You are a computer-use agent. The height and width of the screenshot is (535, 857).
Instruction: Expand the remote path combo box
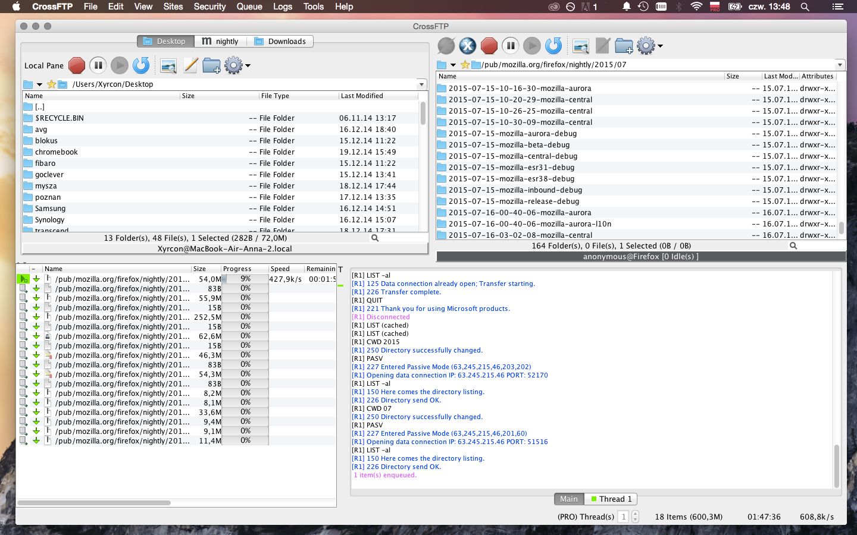(840, 65)
